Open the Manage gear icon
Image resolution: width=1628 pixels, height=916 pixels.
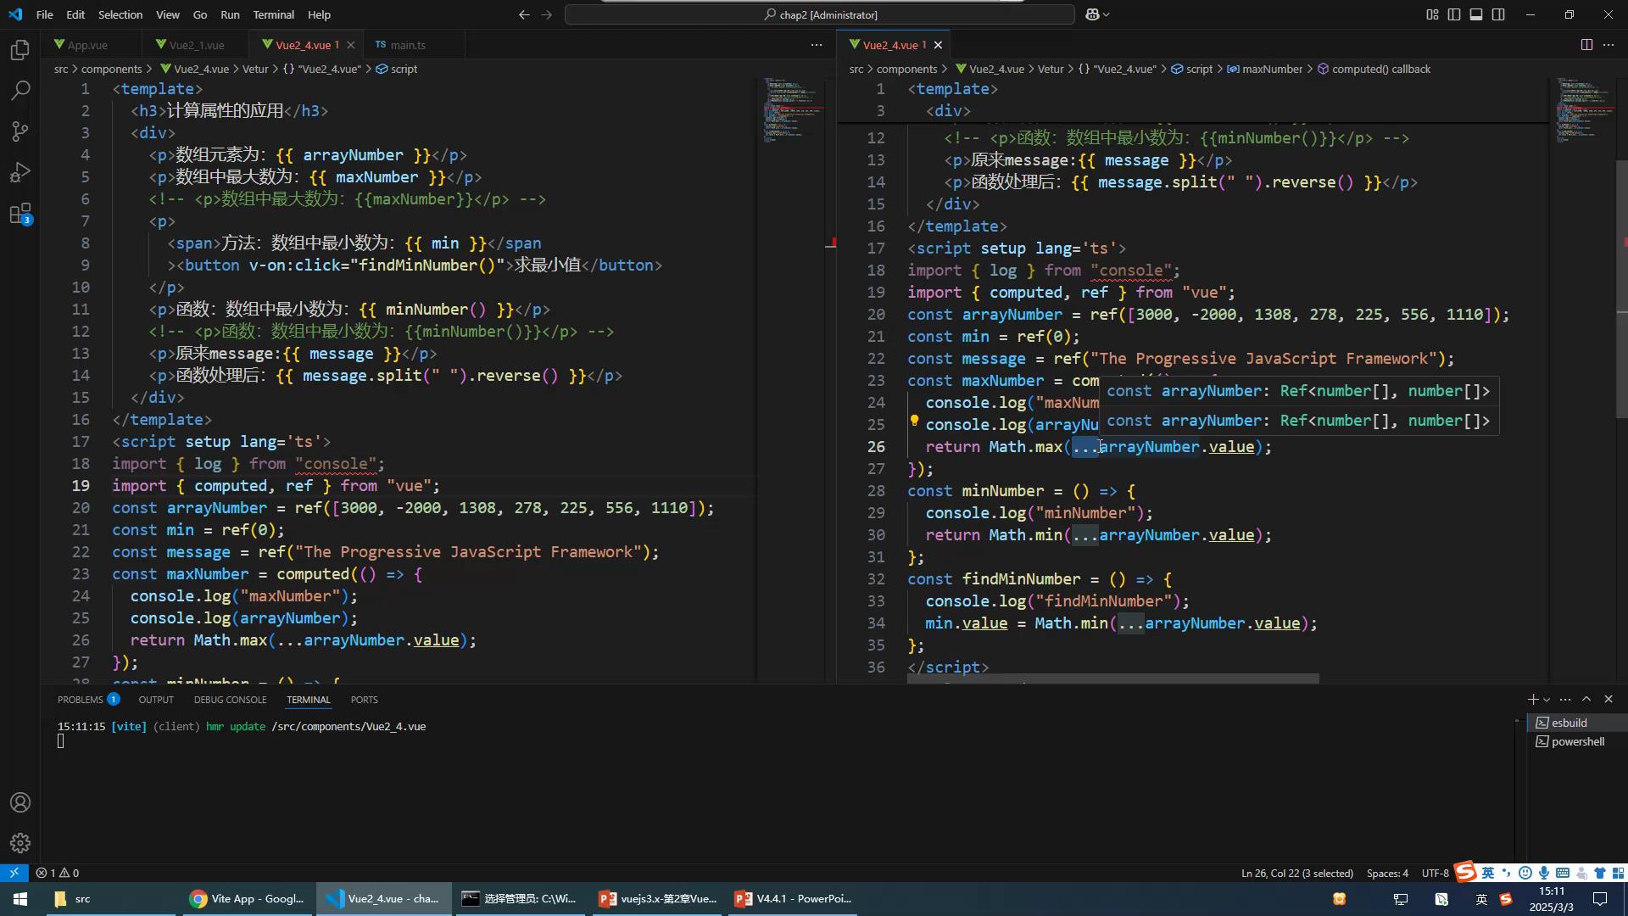tap(20, 842)
